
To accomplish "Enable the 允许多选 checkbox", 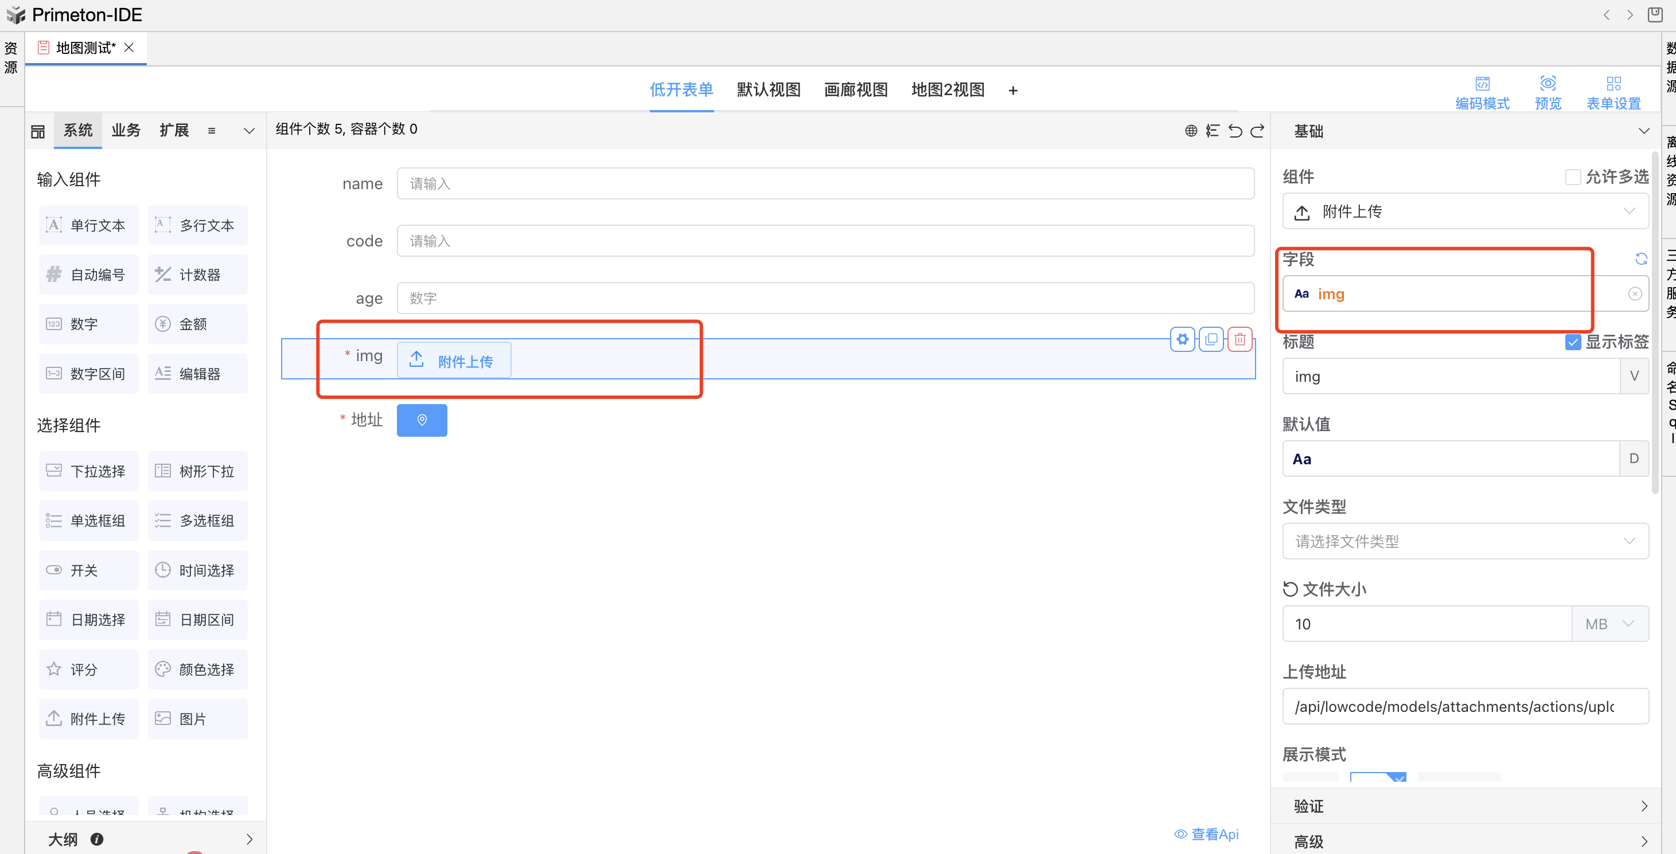I will point(1573,177).
